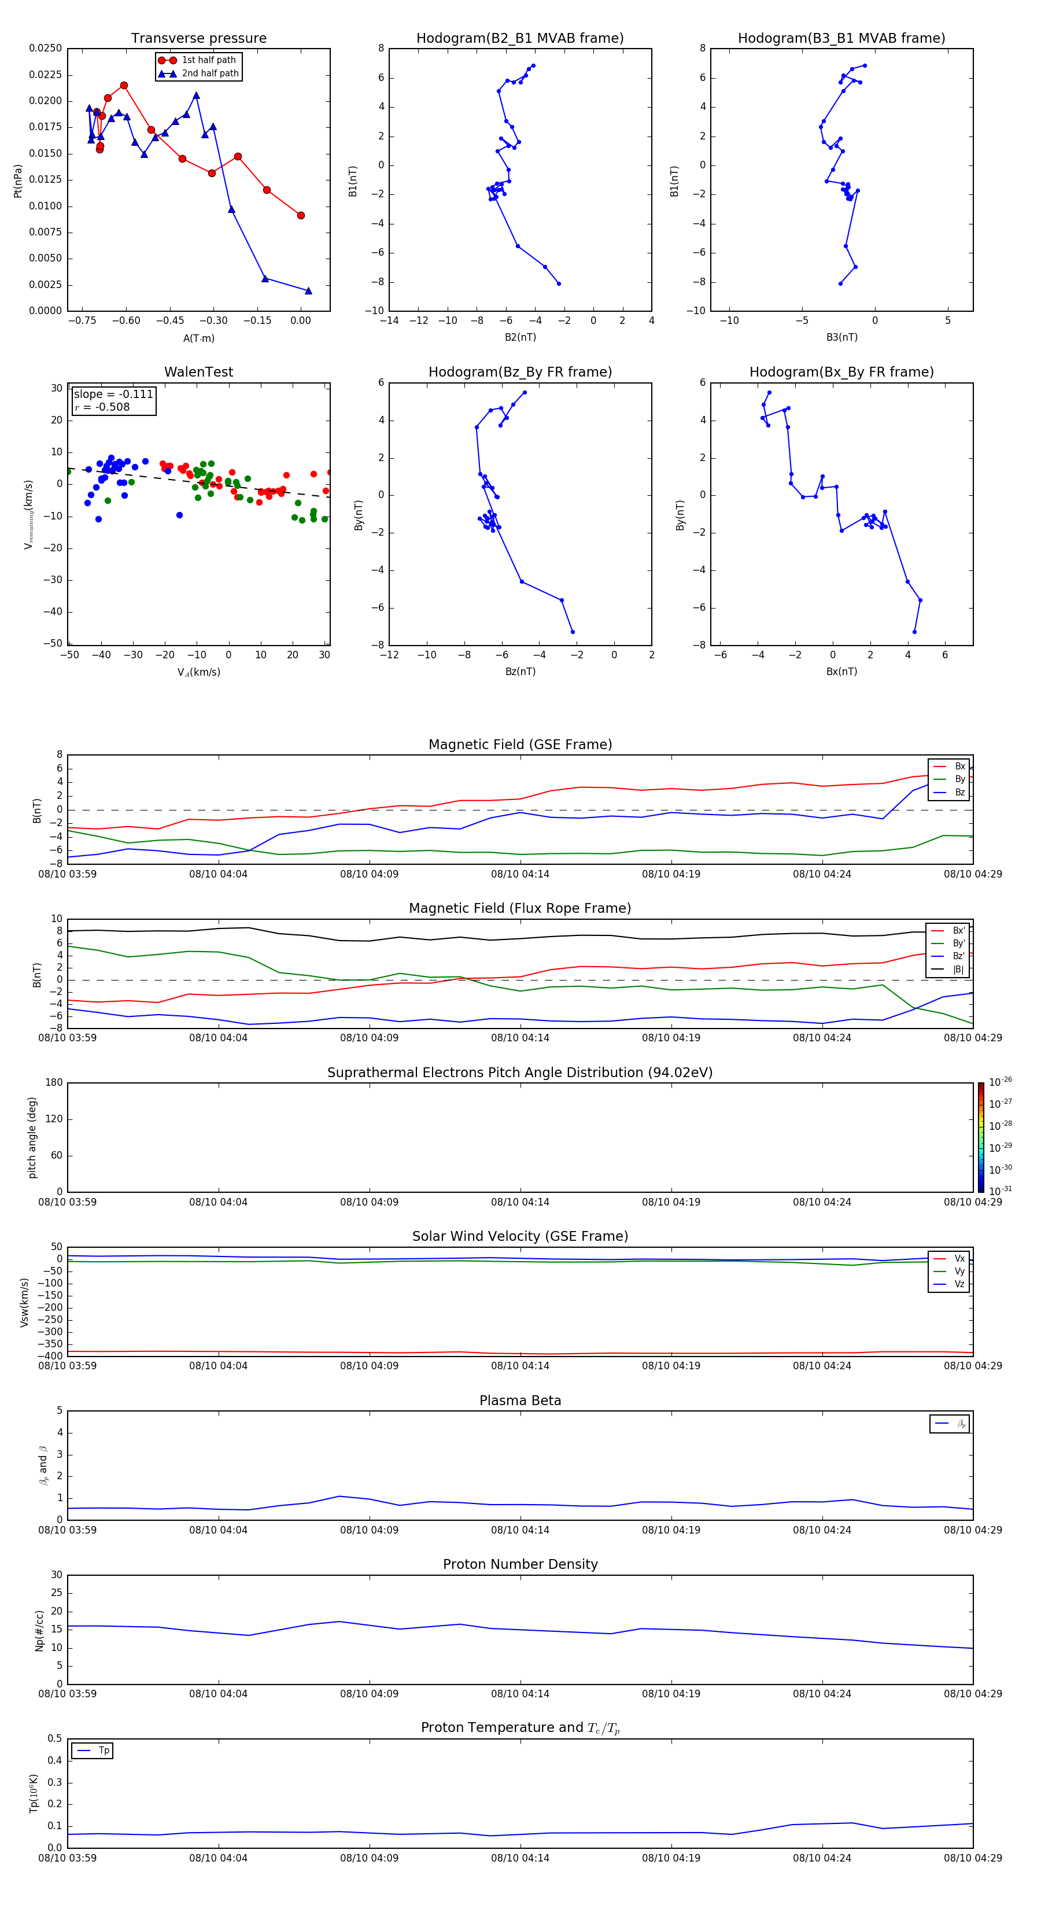The height and width of the screenshot is (1909, 1041).
Task: Select the "Bz'" legend entry in Flux Rope panel
Action: pos(948,956)
